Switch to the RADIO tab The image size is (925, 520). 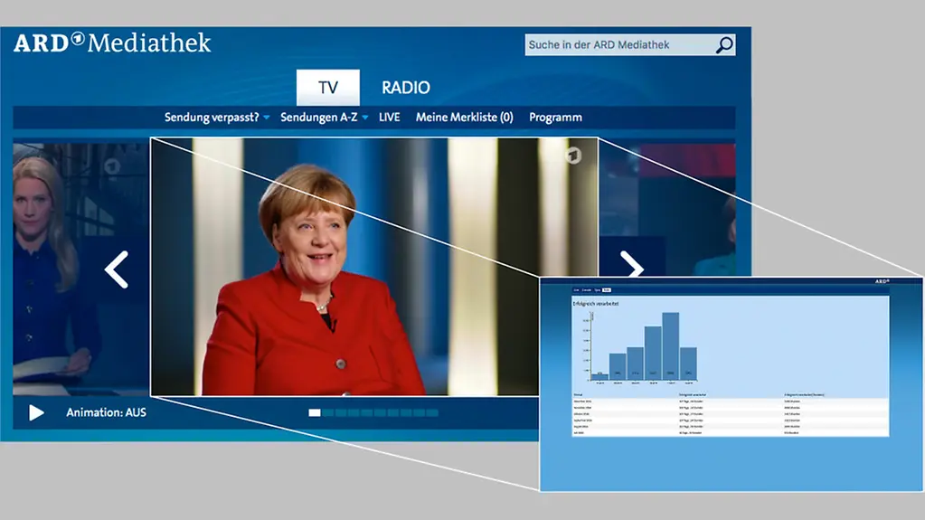pos(406,88)
